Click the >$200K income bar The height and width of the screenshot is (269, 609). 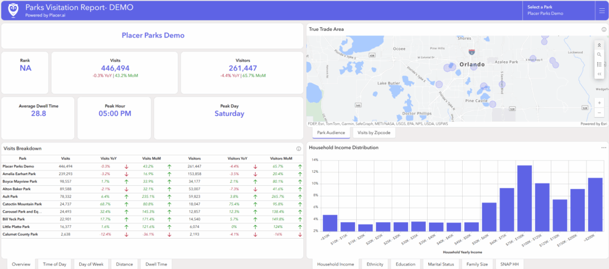click(595, 204)
